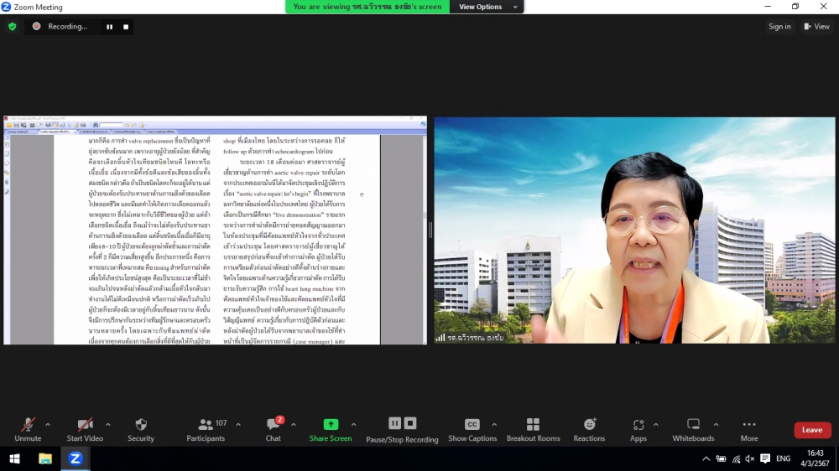Expand the View Options dropdown
This screenshot has height=471, width=839.
486,7
